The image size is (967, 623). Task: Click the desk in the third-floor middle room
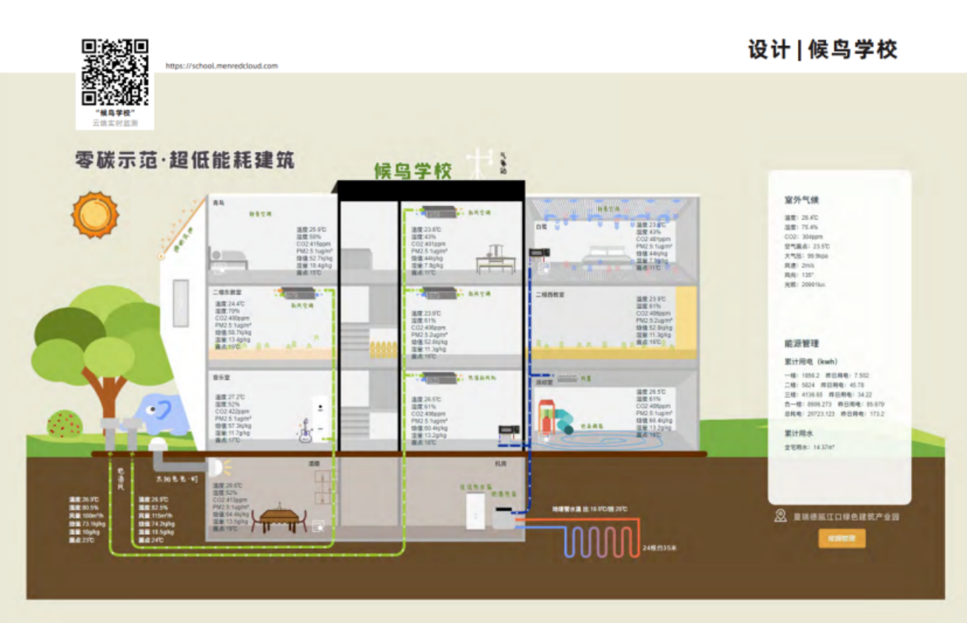pyautogui.click(x=494, y=258)
